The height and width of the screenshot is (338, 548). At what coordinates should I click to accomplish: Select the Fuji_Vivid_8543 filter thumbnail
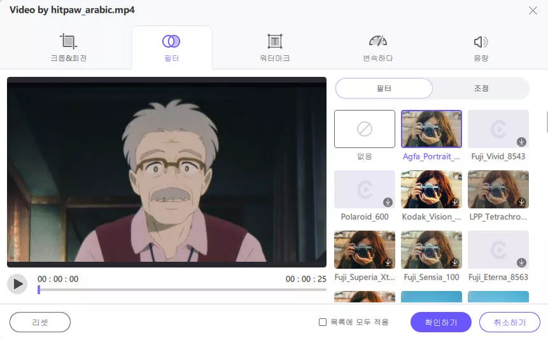click(498, 129)
